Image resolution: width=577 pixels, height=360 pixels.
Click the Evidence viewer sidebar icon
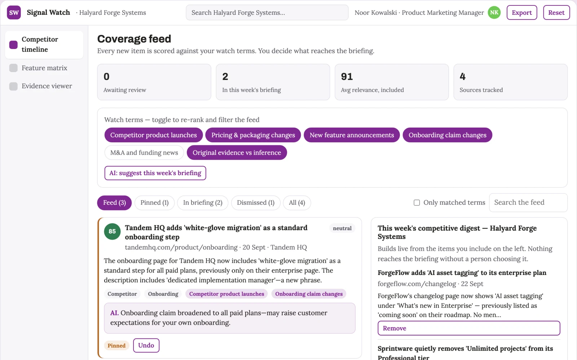point(13,86)
